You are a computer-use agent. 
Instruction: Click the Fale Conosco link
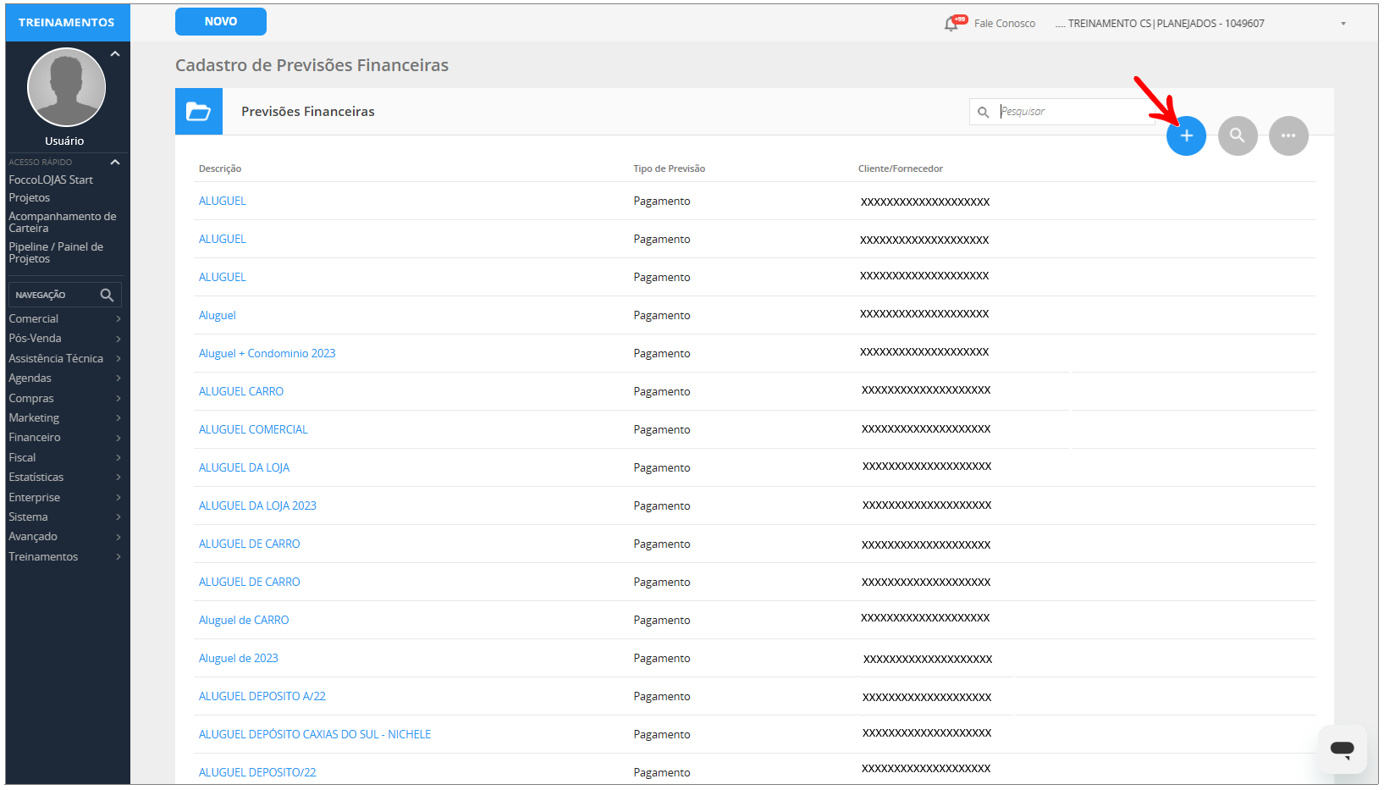pyautogui.click(x=1004, y=24)
